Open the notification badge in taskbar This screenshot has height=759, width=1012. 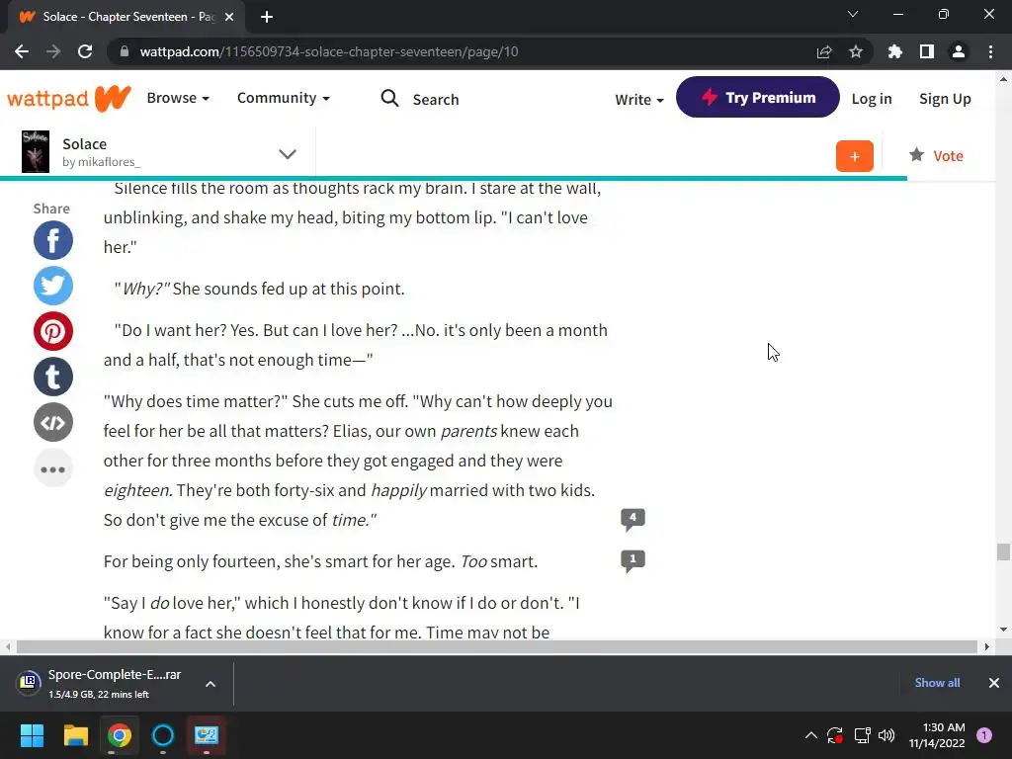pos(984,735)
